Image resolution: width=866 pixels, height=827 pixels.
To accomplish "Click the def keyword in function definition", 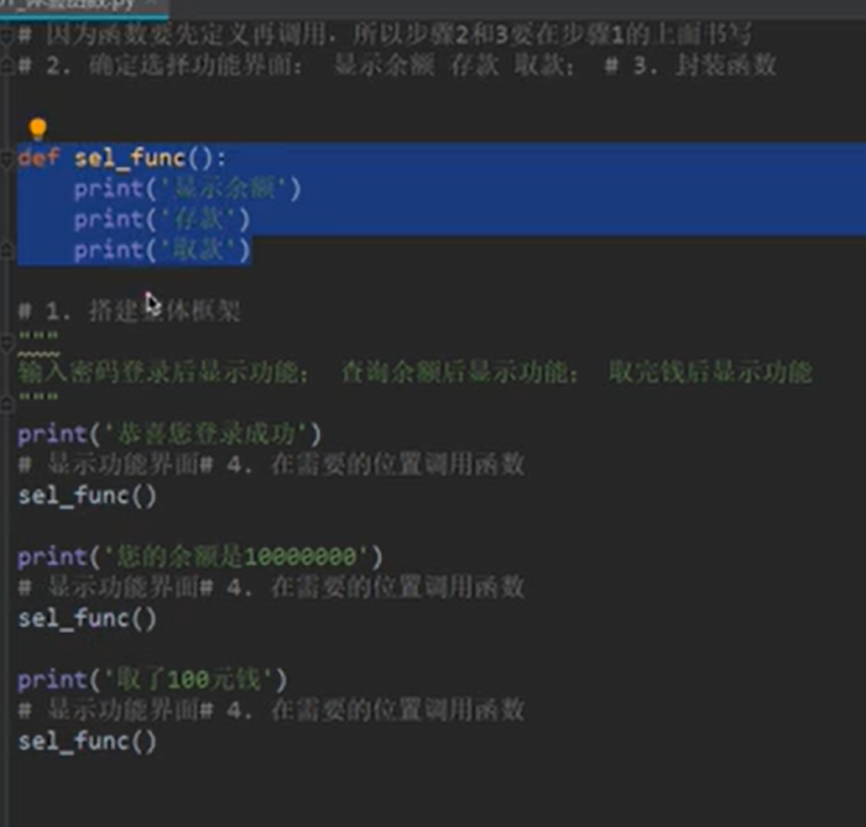I will pos(38,158).
